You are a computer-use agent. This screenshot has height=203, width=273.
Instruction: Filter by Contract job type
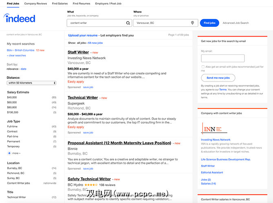[x=12, y=132]
